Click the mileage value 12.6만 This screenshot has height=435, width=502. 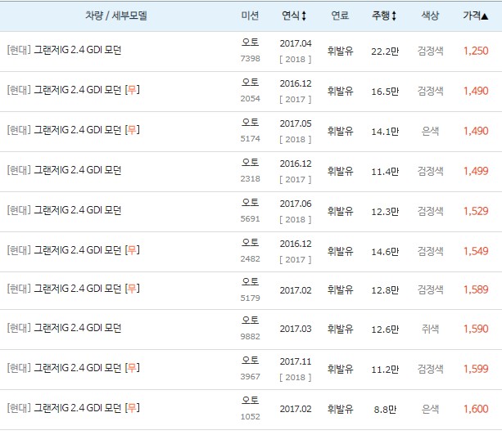385,330
